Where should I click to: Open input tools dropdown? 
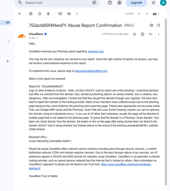pos(156,14)
